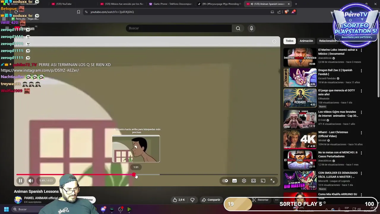Open 'Los videos G@re mas brutales' thumbnail
Screen dimensions: 380x214
pos(300,119)
